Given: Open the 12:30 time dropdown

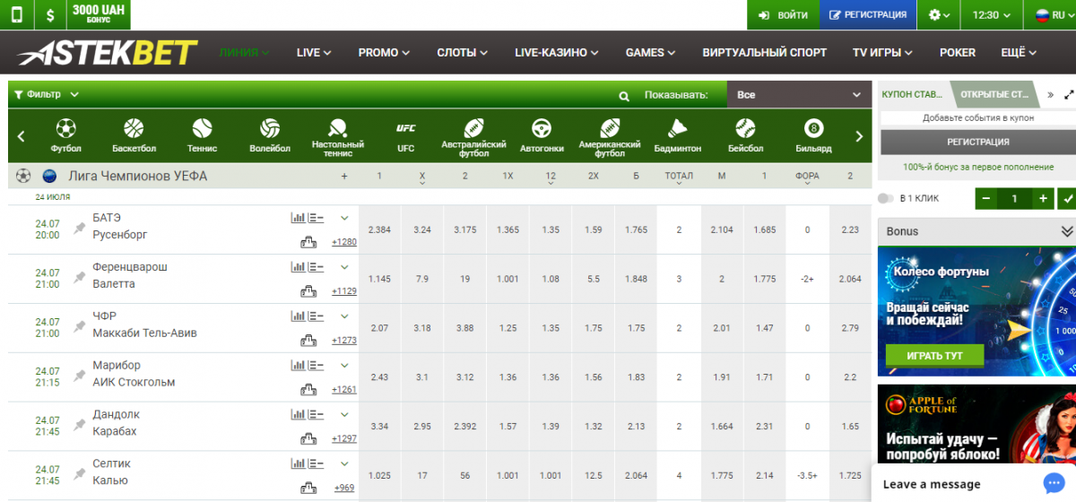Looking at the screenshot, I should pos(993,15).
